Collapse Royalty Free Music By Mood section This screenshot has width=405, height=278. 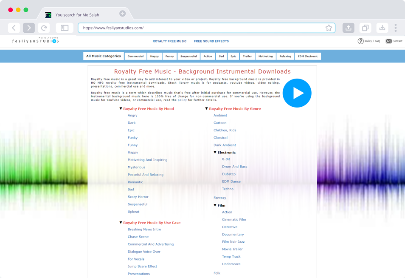tap(121, 109)
